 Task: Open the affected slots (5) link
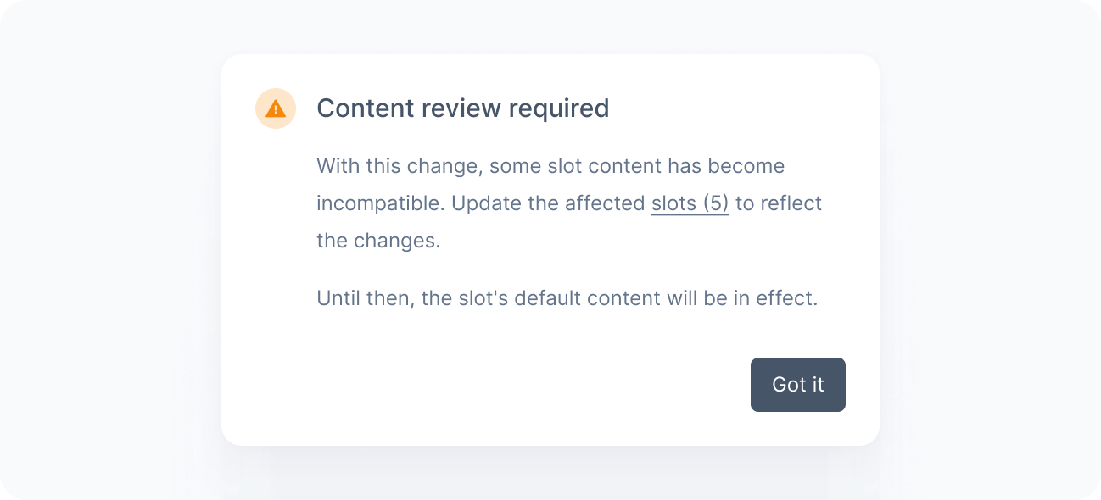click(690, 203)
